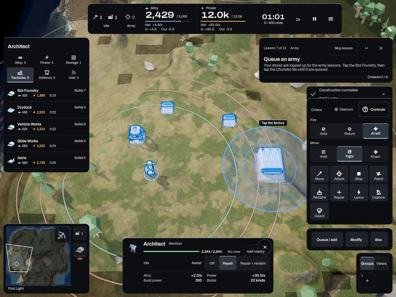Click the Guard shield icon

(x=319, y=211)
